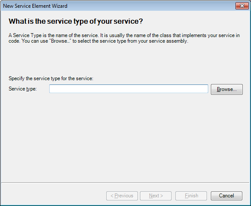
Task: Click the 'What is the service type' heading
Action: [x=76, y=21]
